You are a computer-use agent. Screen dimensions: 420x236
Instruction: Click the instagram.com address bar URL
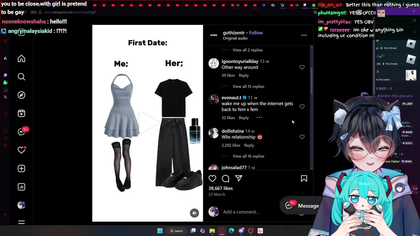(70, 12)
